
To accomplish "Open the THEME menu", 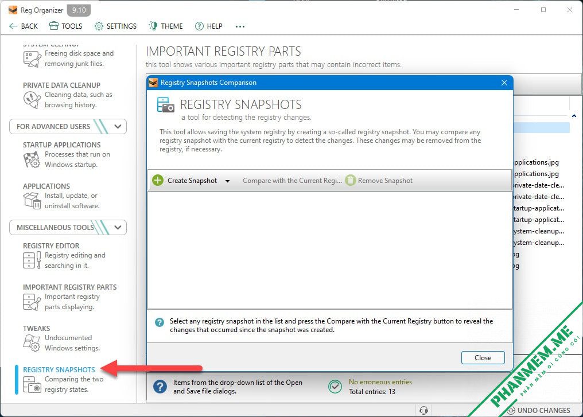I will click(166, 26).
